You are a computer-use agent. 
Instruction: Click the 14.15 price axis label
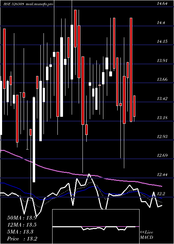[x=162, y=41]
